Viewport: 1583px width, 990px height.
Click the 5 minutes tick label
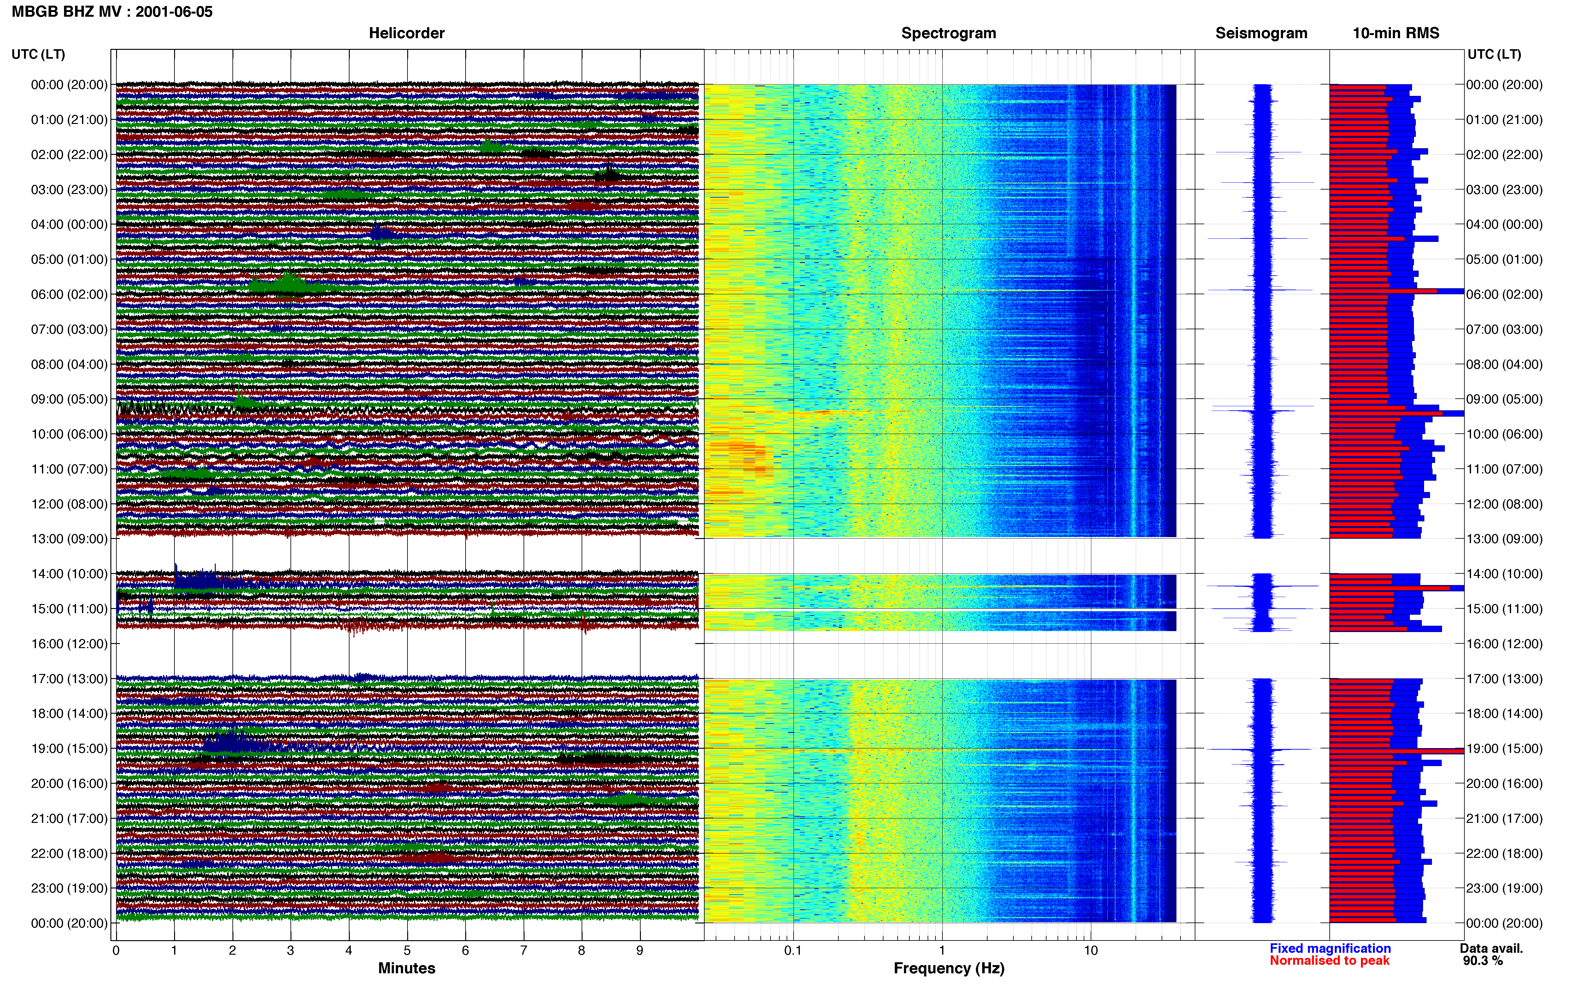pyautogui.click(x=407, y=951)
